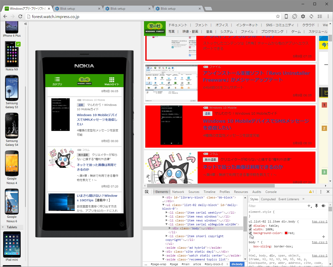
Task: Open the top.css:1 stylesheet link
Action: [320, 221]
